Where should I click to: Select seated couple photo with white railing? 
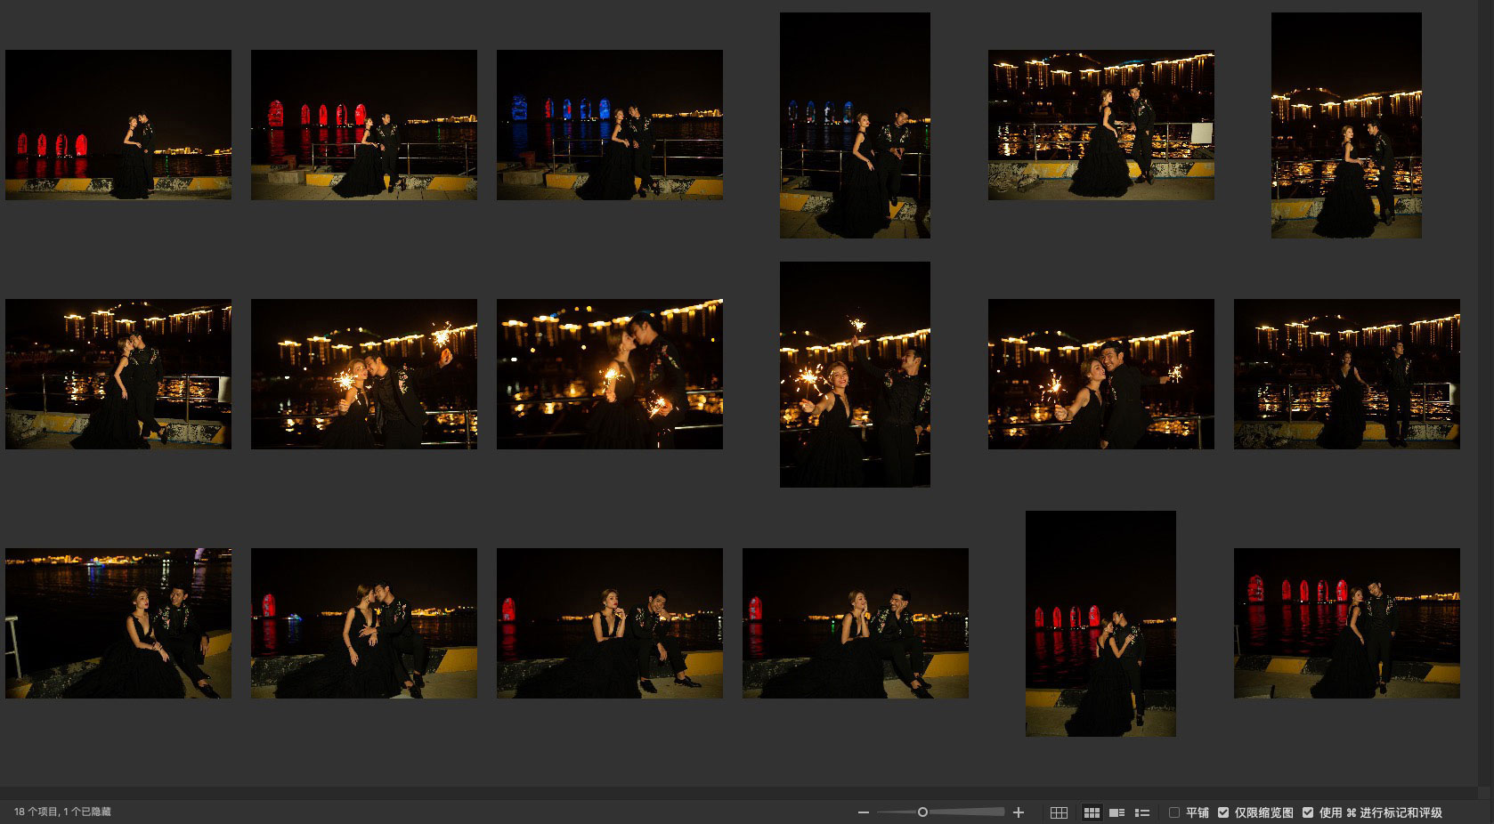tap(118, 623)
